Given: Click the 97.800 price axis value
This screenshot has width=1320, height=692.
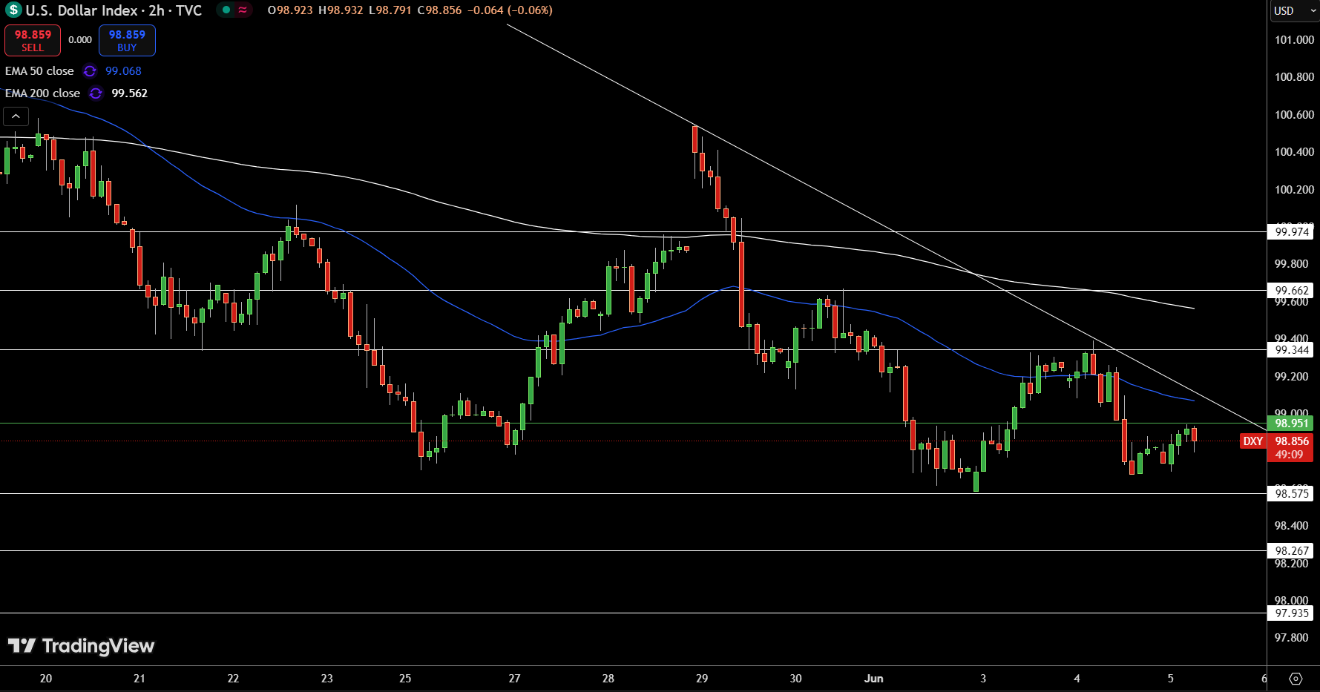Looking at the screenshot, I should 1292,638.
